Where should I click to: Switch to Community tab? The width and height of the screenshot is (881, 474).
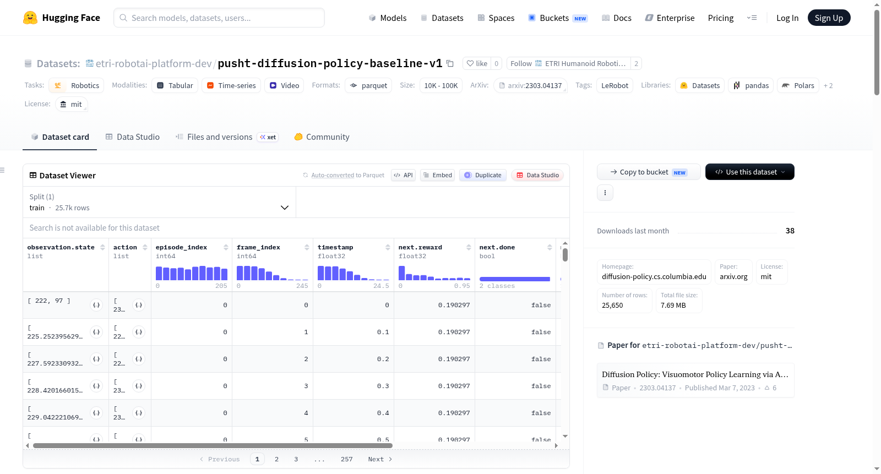click(322, 137)
